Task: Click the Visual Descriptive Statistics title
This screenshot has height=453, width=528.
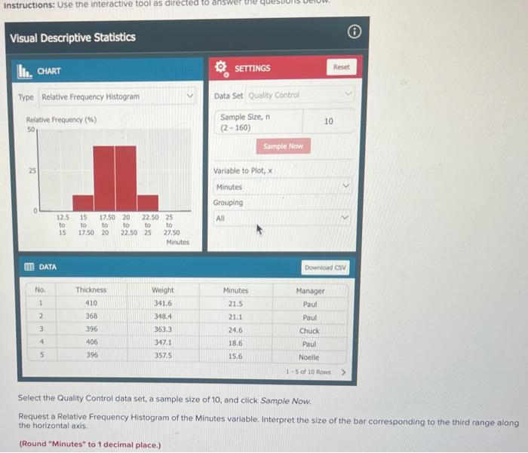Action: (x=72, y=38)
